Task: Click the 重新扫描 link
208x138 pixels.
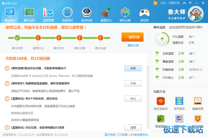Action: [133, 46]
